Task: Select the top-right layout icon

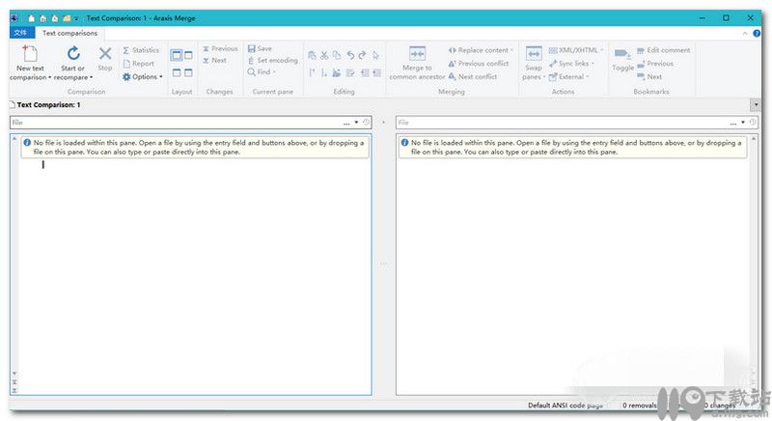Action: click(188, 55)
